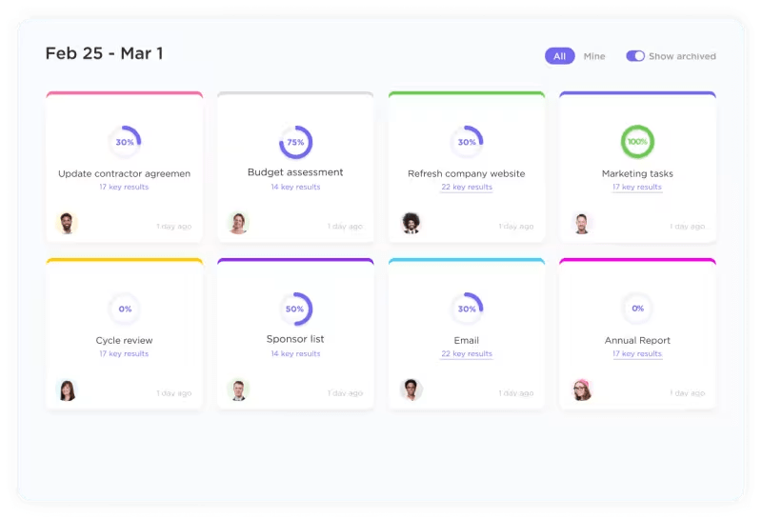
Task: Click owner avatar on Sponsor list card
Action: [238, 390]
